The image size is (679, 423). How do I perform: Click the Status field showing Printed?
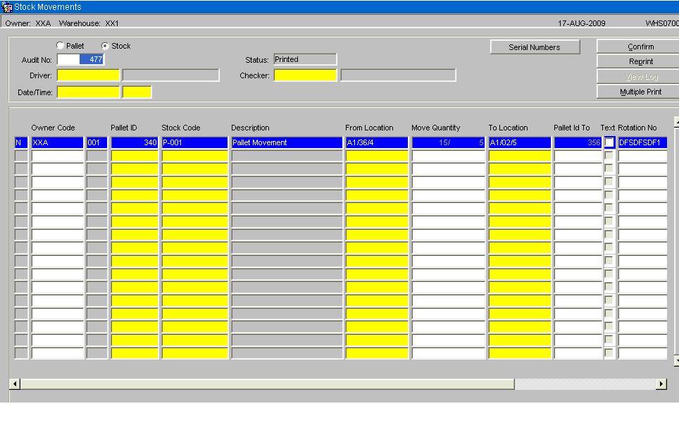(305, 59)
